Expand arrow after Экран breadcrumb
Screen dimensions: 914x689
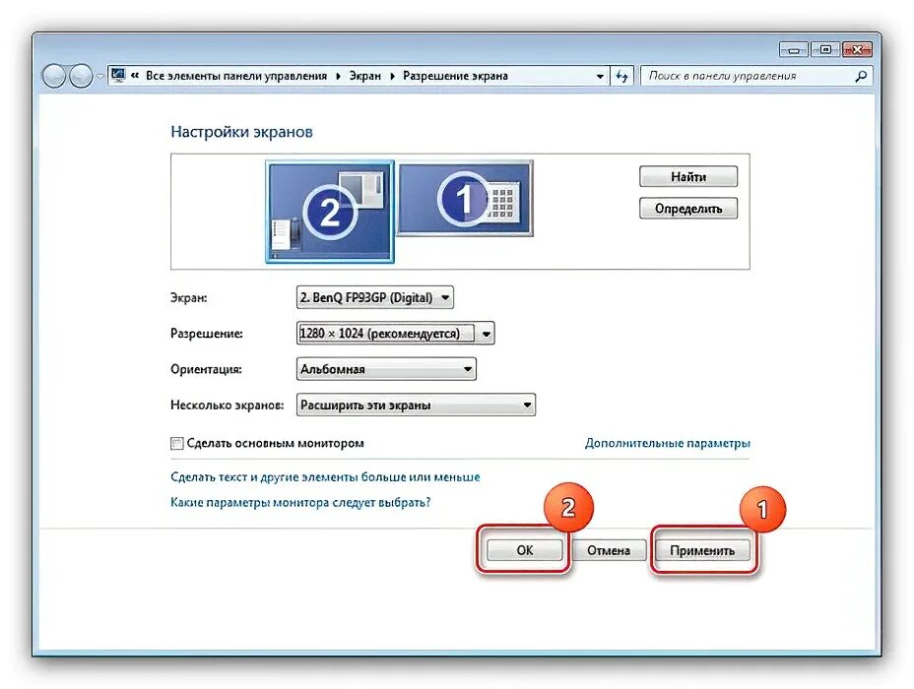tap(392, 76)
